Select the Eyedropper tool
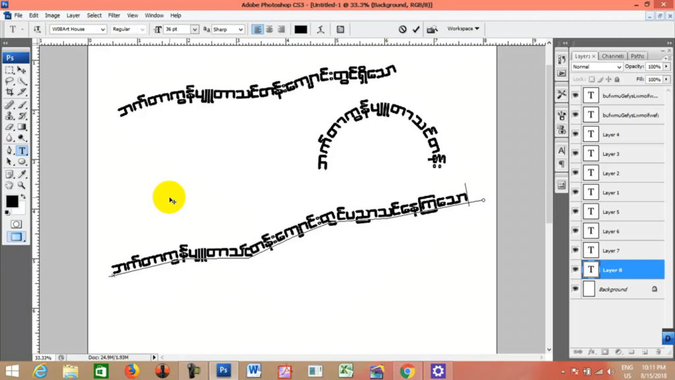675x380 pixels. click(22, 174)
